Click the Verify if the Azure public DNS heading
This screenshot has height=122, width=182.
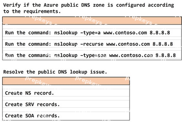(89, 8)
